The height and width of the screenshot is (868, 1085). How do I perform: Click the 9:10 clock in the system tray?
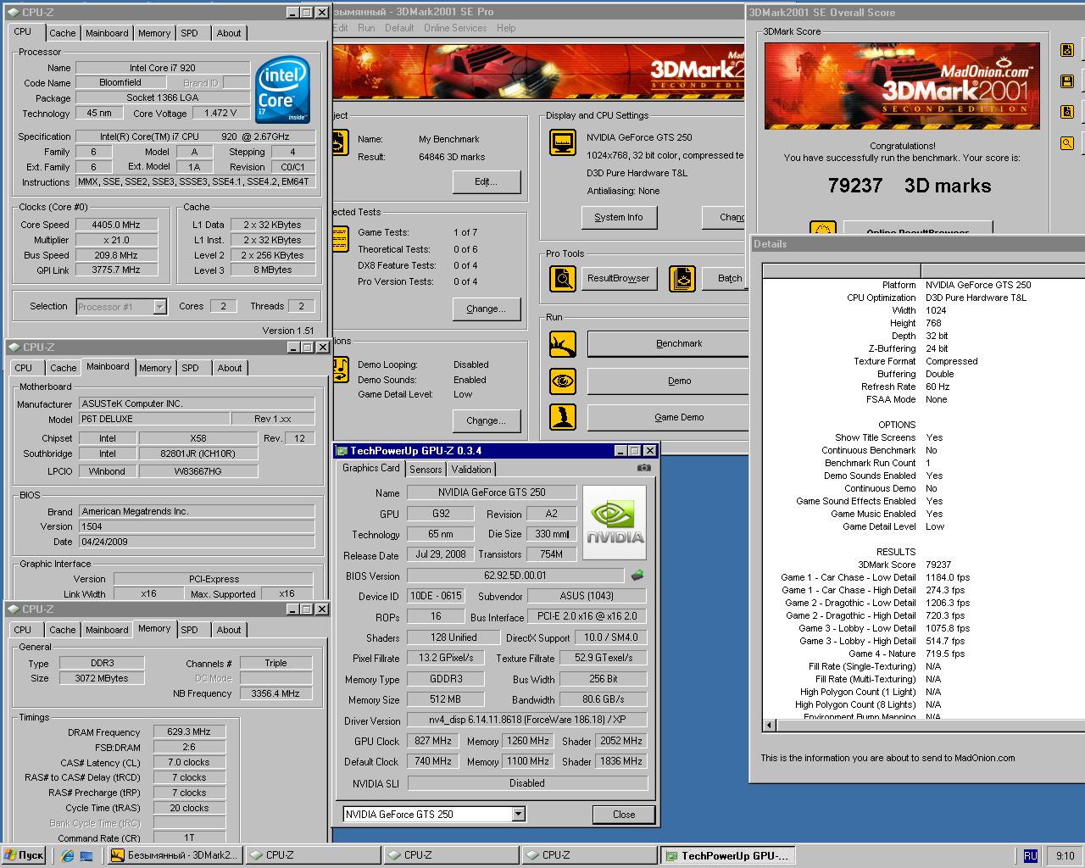pyautogui.click(x=1065, y=856)
